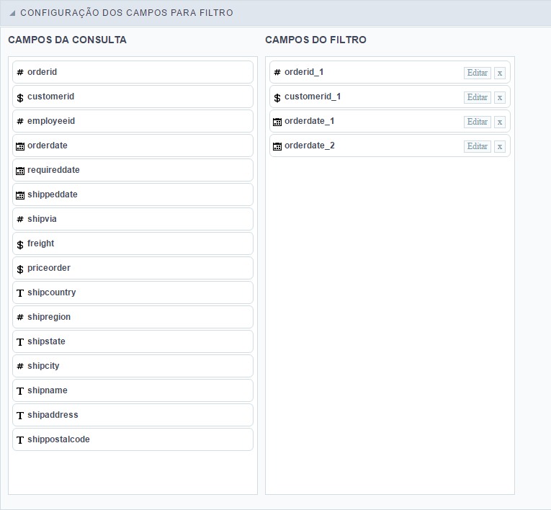Remove orderid_1 from filter fields

[x=500, y=73]
